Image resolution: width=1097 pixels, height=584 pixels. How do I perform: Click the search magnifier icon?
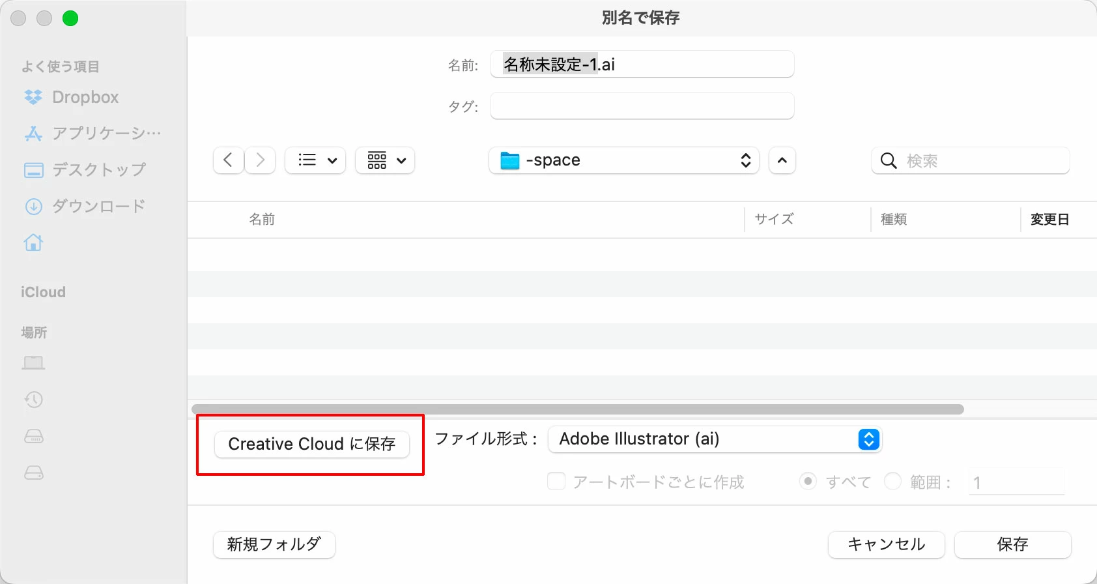(x=889, y=160)
